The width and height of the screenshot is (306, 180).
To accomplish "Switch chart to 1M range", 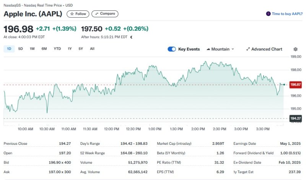I will pyautogui.click(x=32, y=49).
